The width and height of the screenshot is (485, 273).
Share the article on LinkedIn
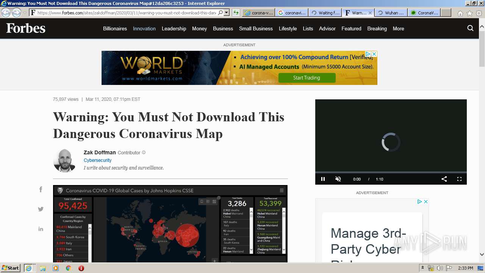click(41, 229)
